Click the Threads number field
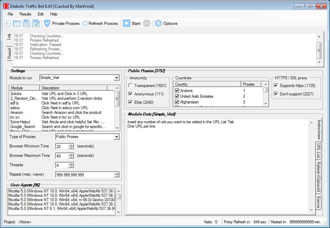This screenshot has width=330, height=228. [x=62, y=165]
